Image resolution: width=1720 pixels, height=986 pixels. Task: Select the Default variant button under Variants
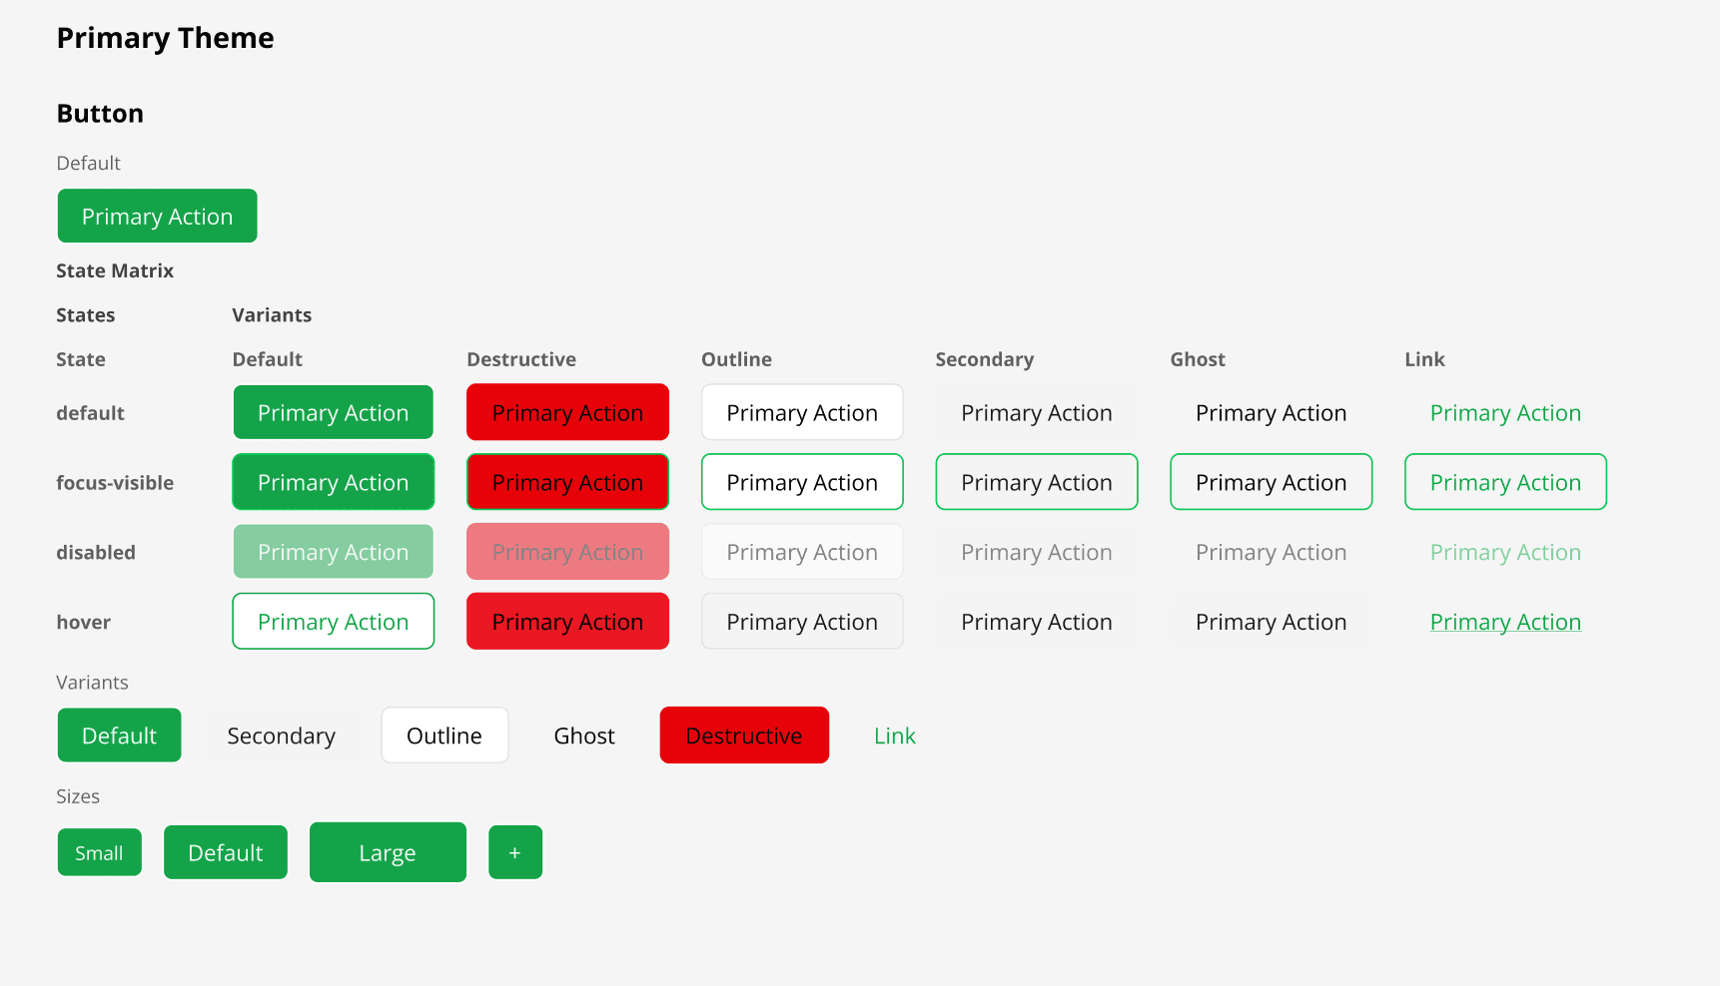point(119,735)
